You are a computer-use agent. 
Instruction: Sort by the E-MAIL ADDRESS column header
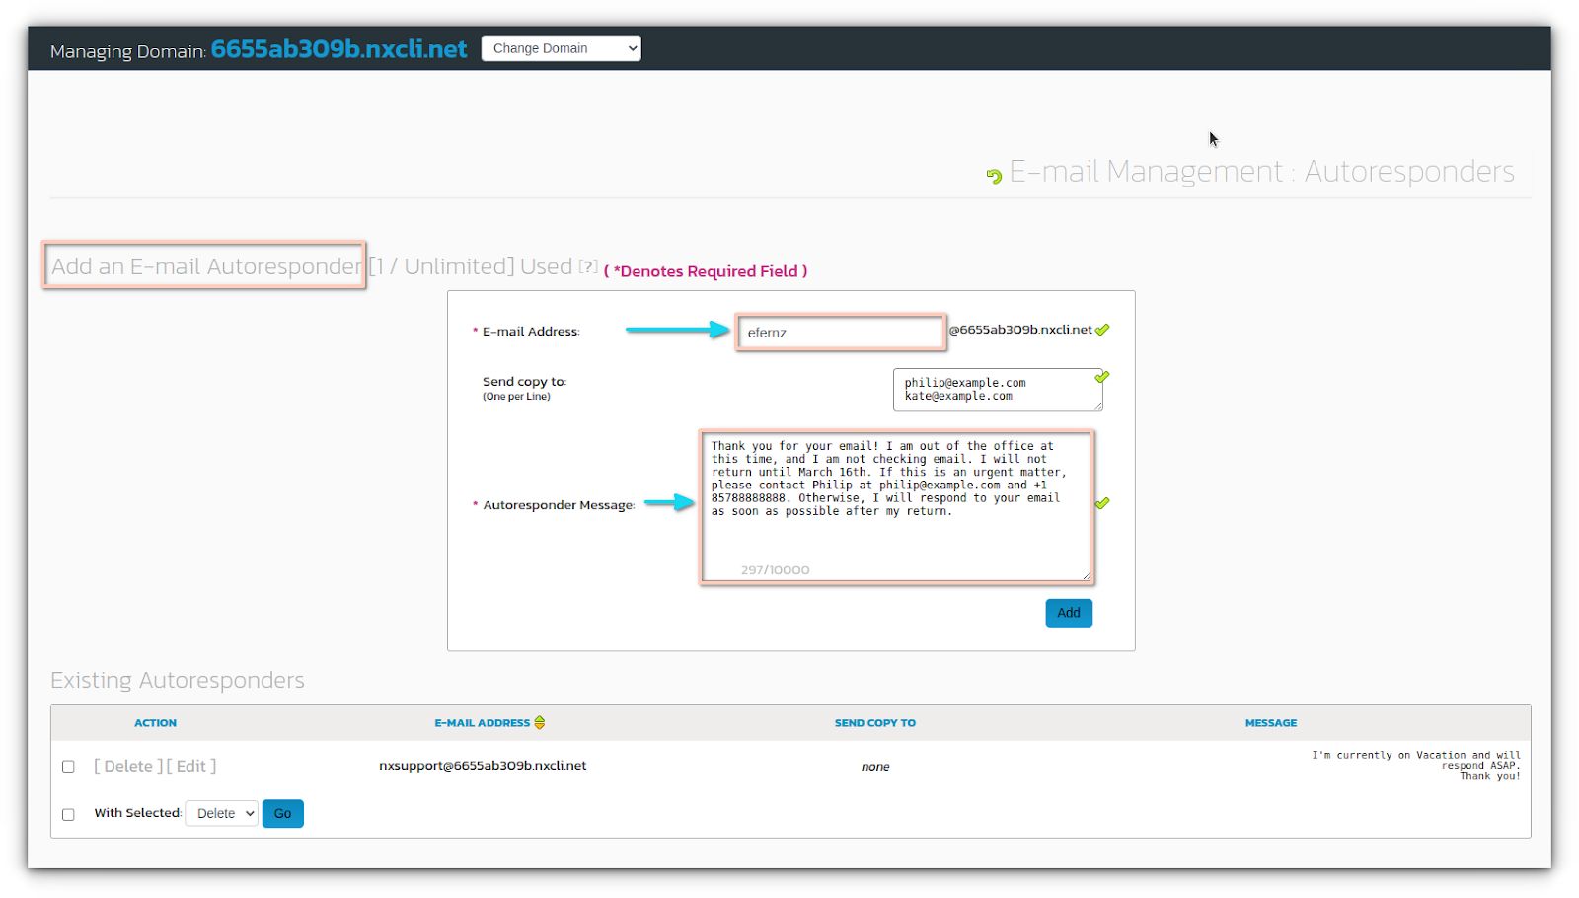tap(483, 723)
